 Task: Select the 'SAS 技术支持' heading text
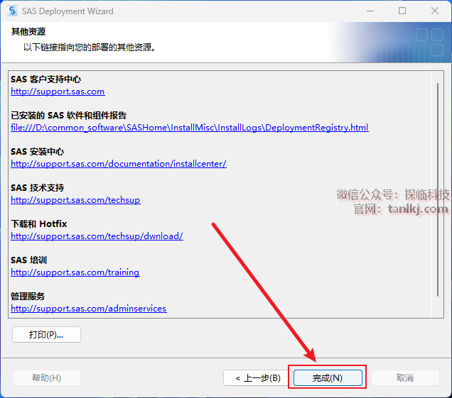tap(37, 188)
